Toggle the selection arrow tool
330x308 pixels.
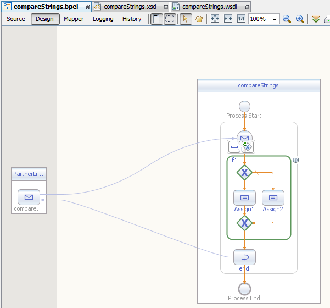click(x=186, y=19)
